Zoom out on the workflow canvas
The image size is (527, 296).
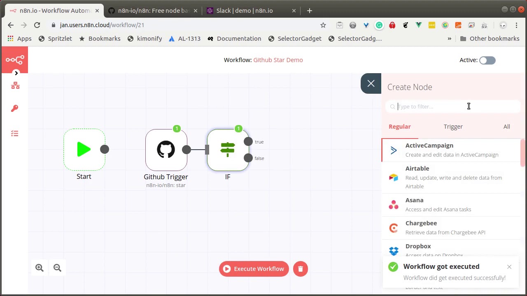(57, 268)
